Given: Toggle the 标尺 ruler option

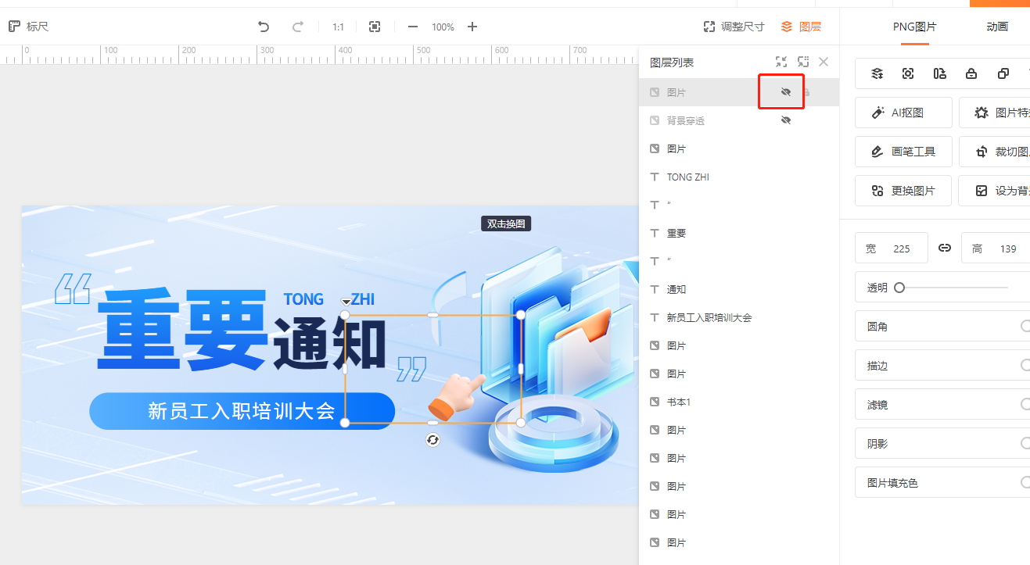Looking at the screenshot, I should (x=28, y=27).
